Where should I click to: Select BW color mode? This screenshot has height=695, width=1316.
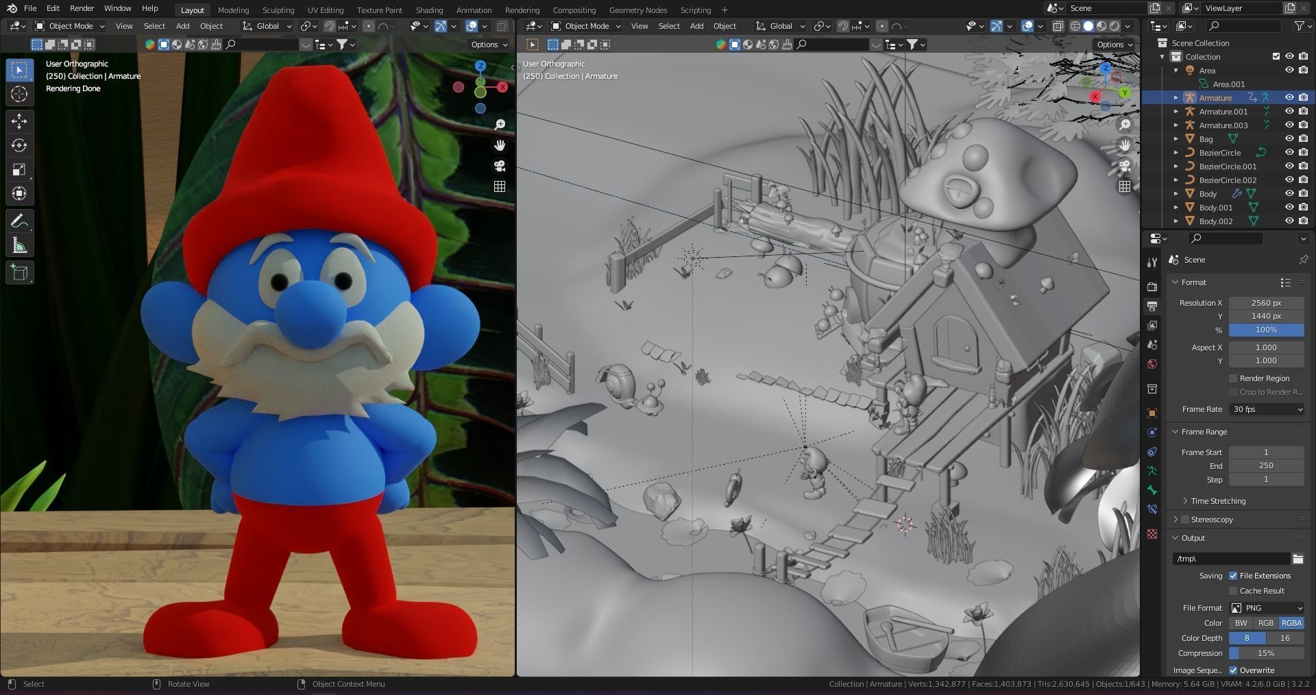(1241, 623)
